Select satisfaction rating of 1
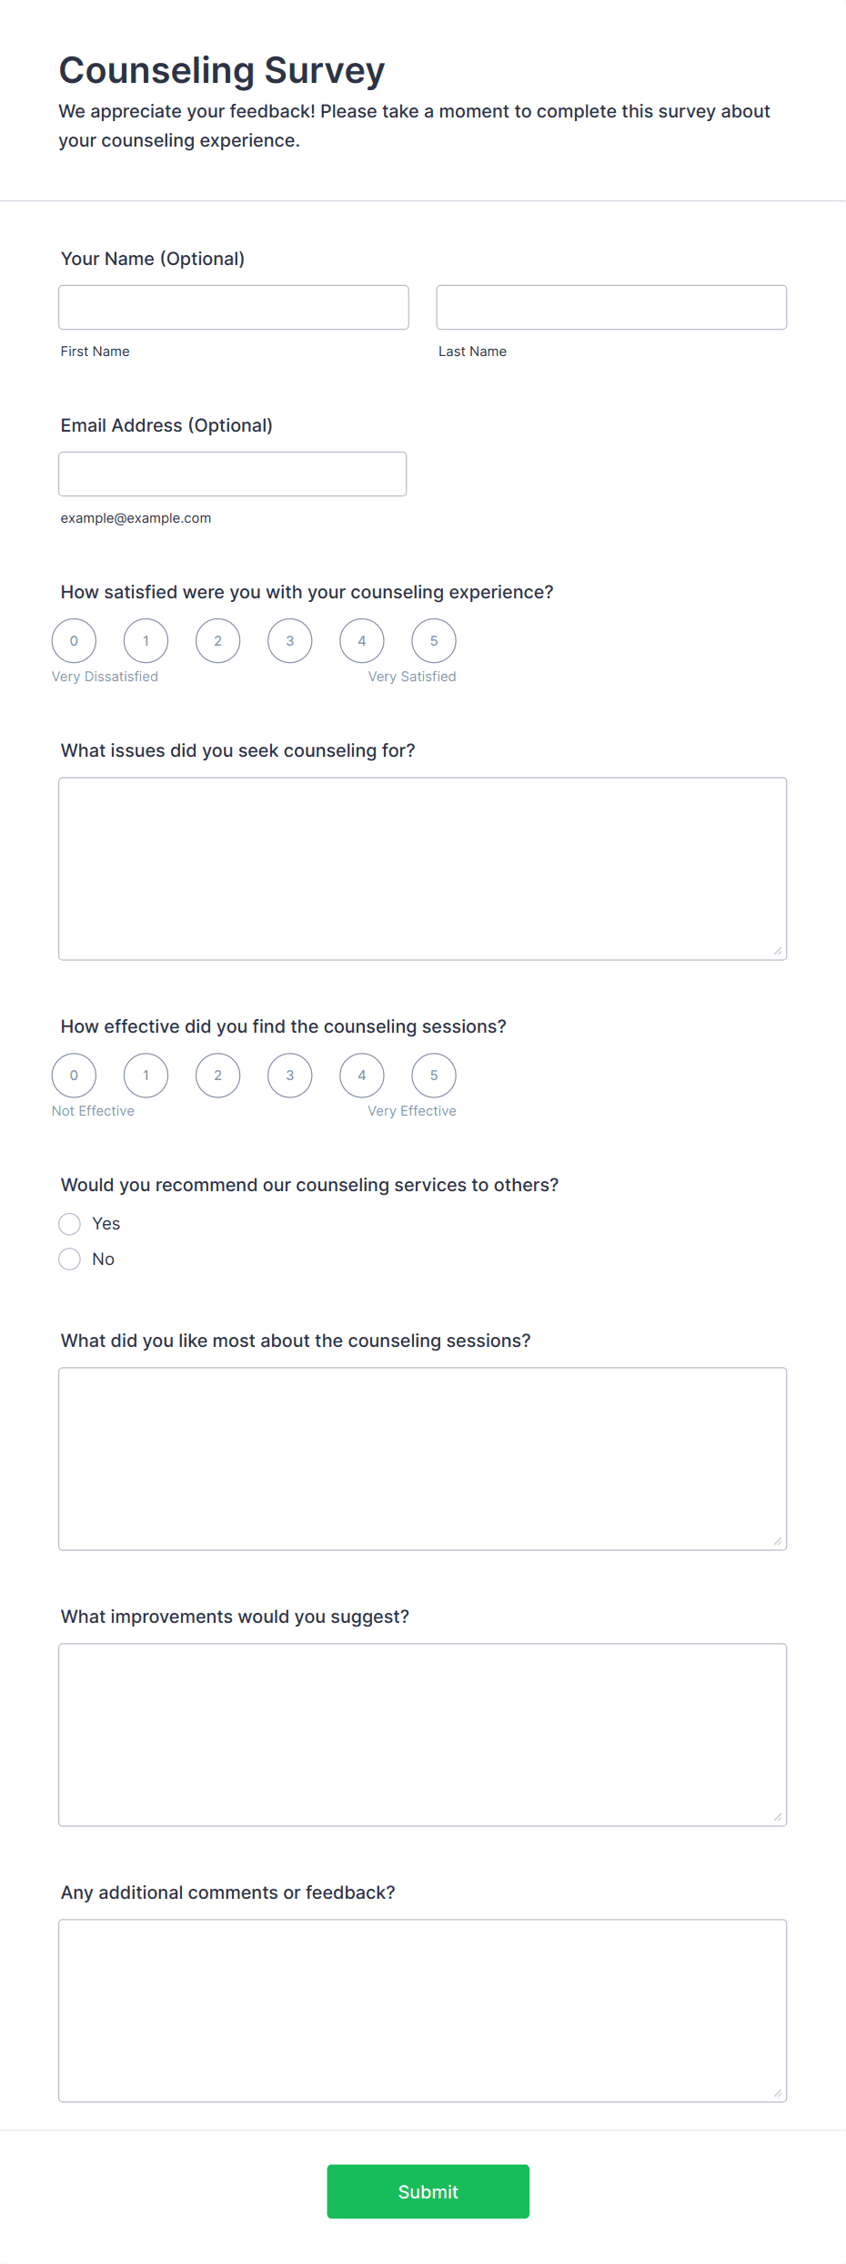846x2264 pixels. [146, 640]
